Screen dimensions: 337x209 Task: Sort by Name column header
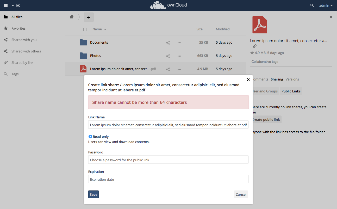point(97,29)
